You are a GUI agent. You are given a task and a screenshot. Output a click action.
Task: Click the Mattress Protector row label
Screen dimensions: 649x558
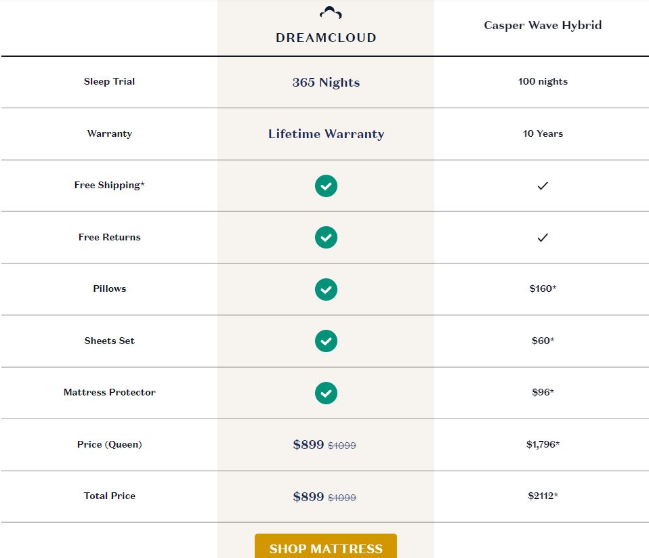[x=109, y=392]
